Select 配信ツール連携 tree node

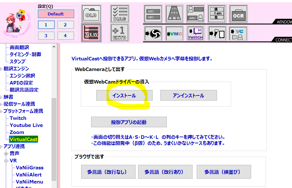pos(19,104)
